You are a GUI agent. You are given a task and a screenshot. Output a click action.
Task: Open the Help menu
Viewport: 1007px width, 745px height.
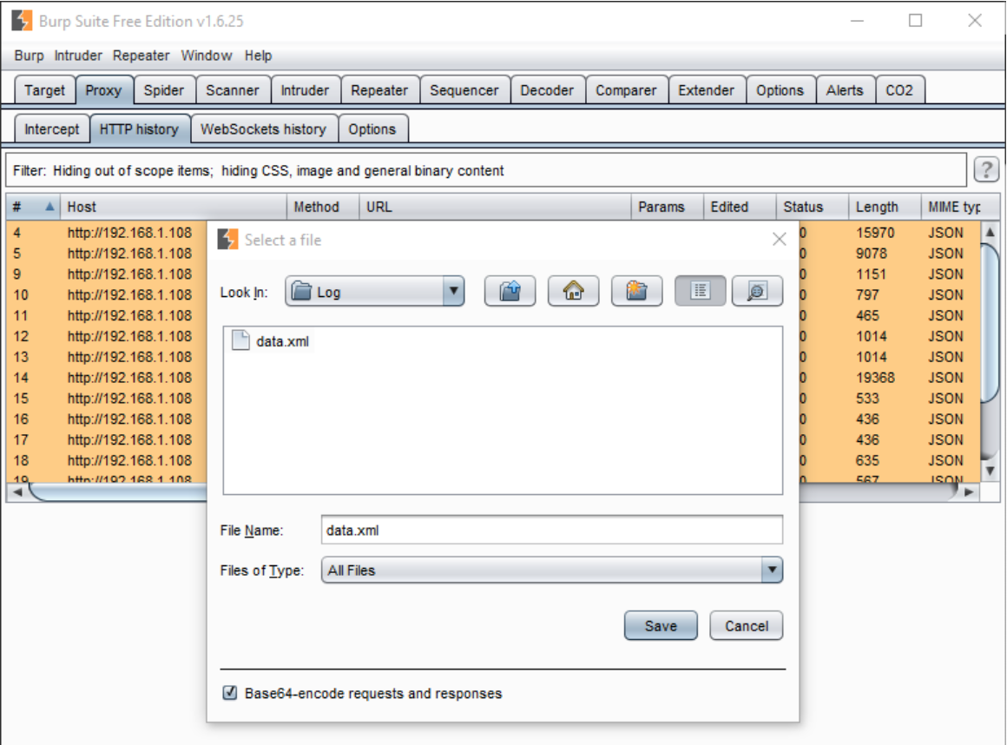coord(258,56)
